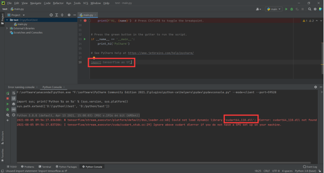
Task: Hide the Project panel with minus icon
Action: [74, 15]
